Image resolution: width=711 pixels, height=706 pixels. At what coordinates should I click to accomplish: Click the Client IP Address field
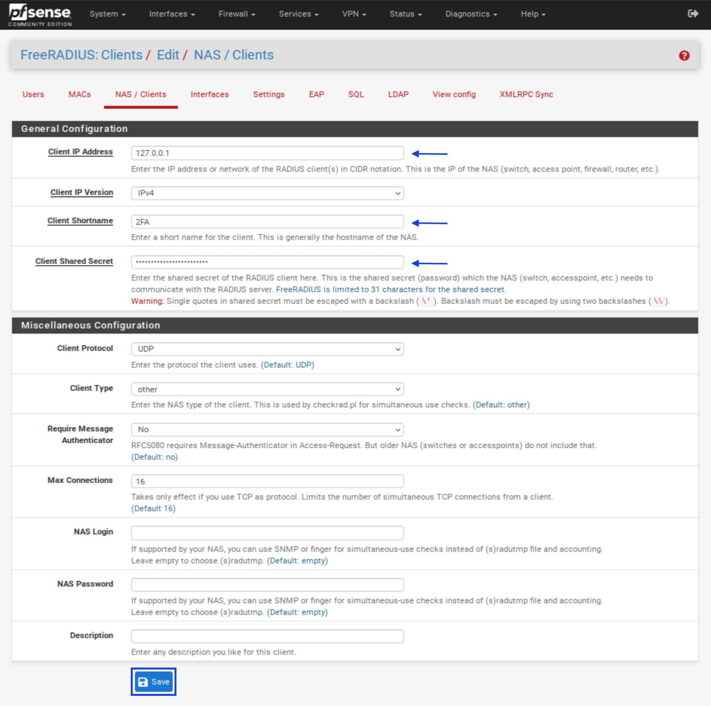click(x=267, y=153)
